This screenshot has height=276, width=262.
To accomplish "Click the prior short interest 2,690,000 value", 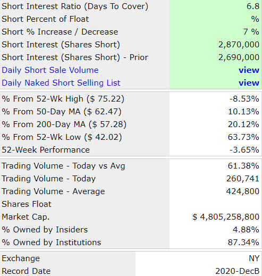I will point(239,57).
